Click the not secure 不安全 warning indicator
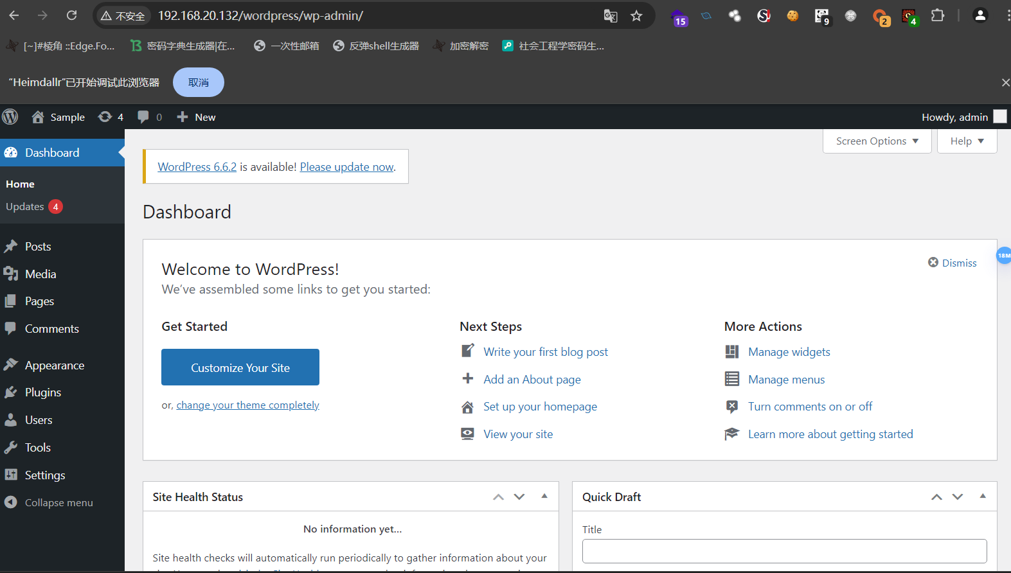This screenshot has width=1011, height=573. (x=123, y=16)
